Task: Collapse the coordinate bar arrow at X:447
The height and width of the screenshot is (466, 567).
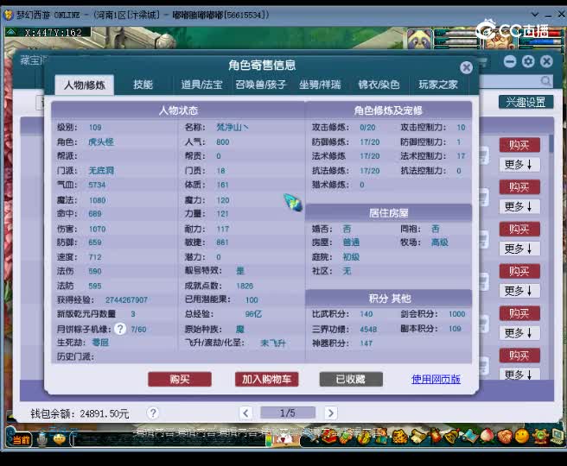Action: (x=11, y=32)
